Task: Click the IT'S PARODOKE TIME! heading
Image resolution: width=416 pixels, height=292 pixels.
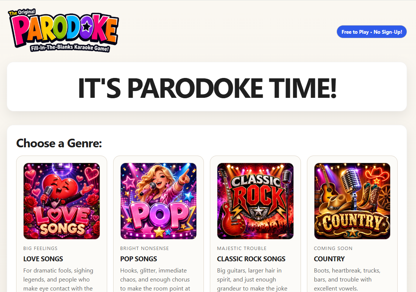Action: [207, 88]
